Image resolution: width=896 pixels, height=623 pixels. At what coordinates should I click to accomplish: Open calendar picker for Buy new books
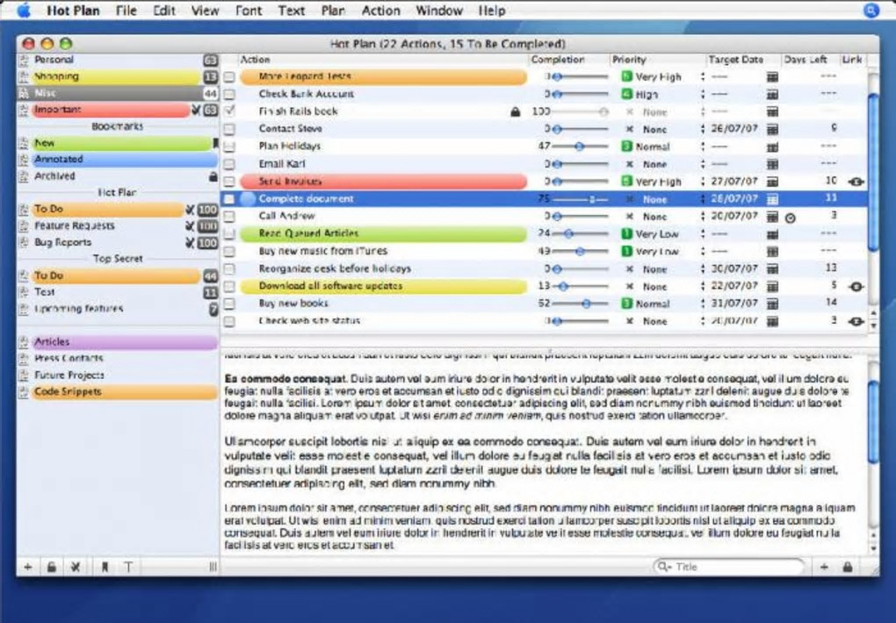click(x=772, y=304)
